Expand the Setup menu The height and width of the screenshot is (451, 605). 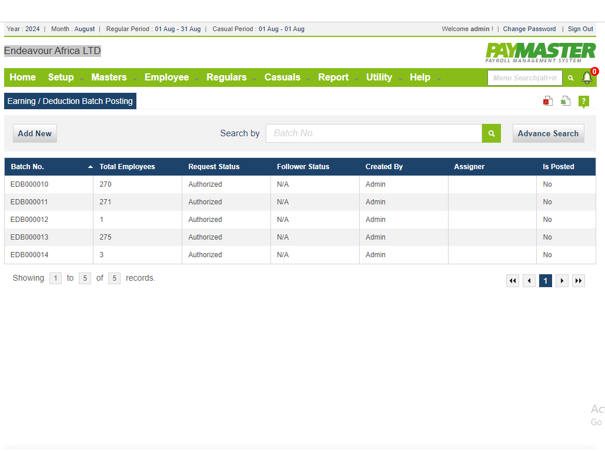61,78
